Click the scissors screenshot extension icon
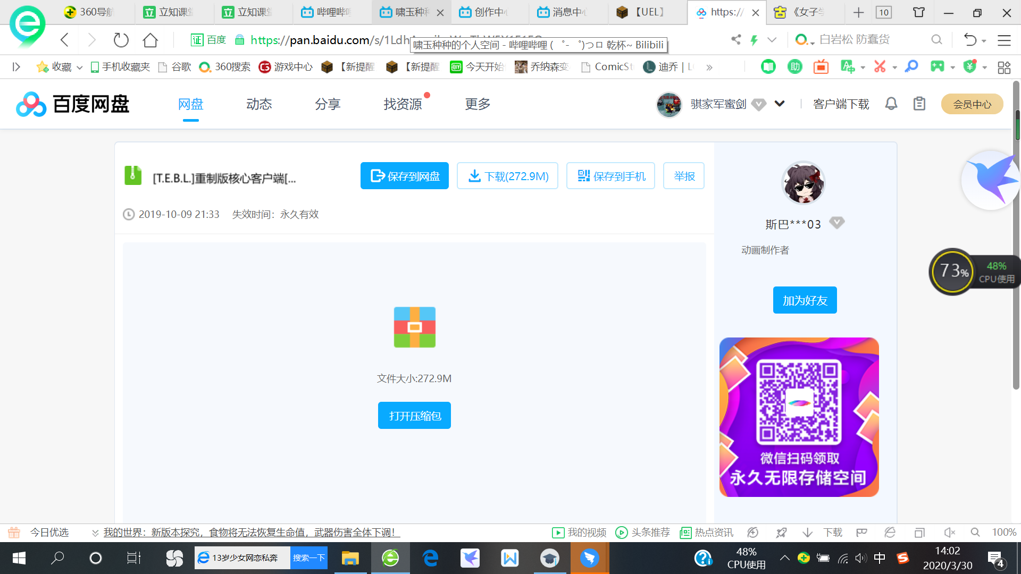 tap(880, 67)
